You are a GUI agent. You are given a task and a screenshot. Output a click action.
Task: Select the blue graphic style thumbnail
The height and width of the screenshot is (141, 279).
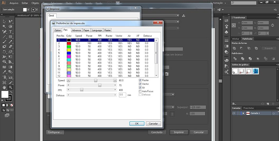click(x=256, y=71)
